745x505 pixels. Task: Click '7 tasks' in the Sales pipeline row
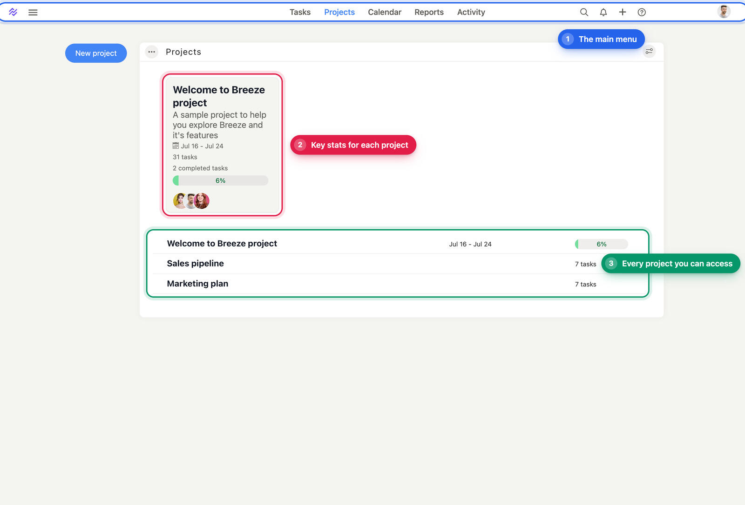[x=585, y=264]
